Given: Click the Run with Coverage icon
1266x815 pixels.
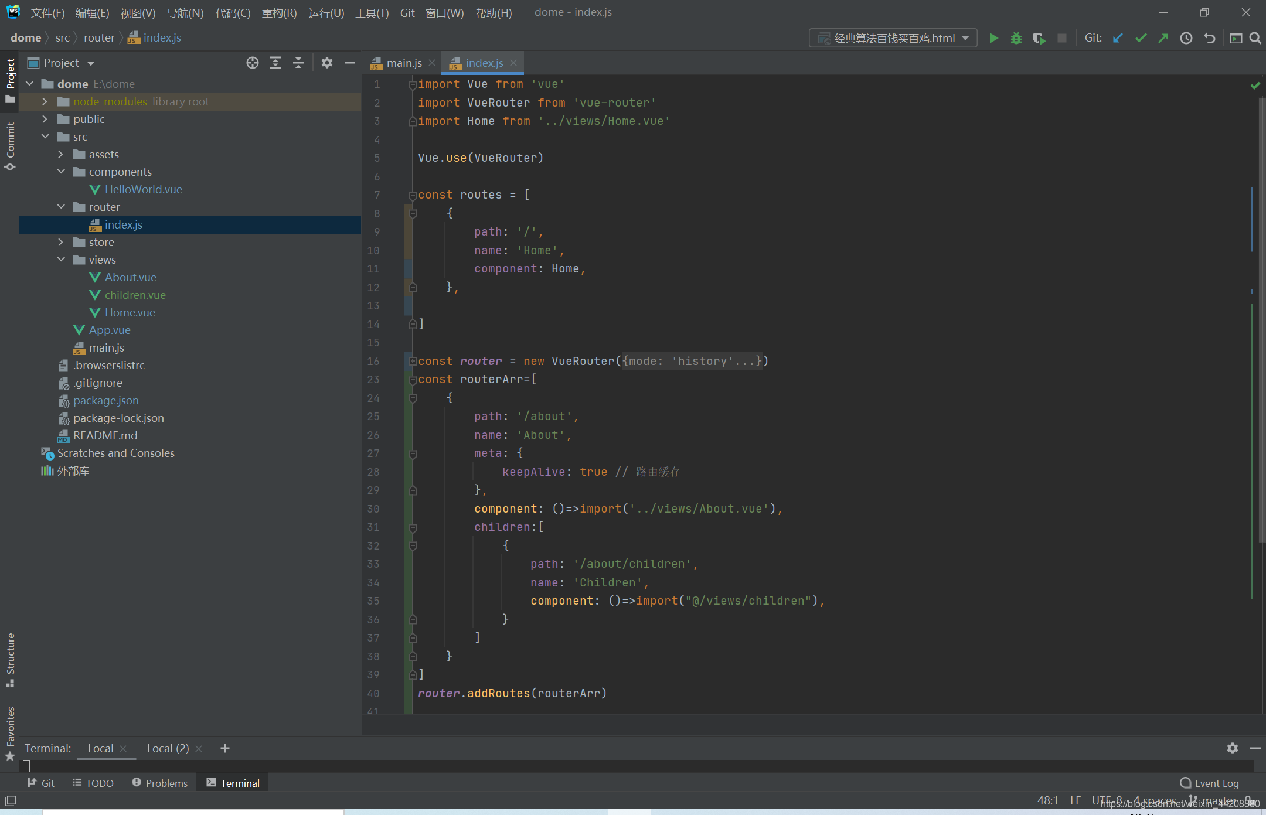Looking at the screenshot, I should click(1039, 38).
